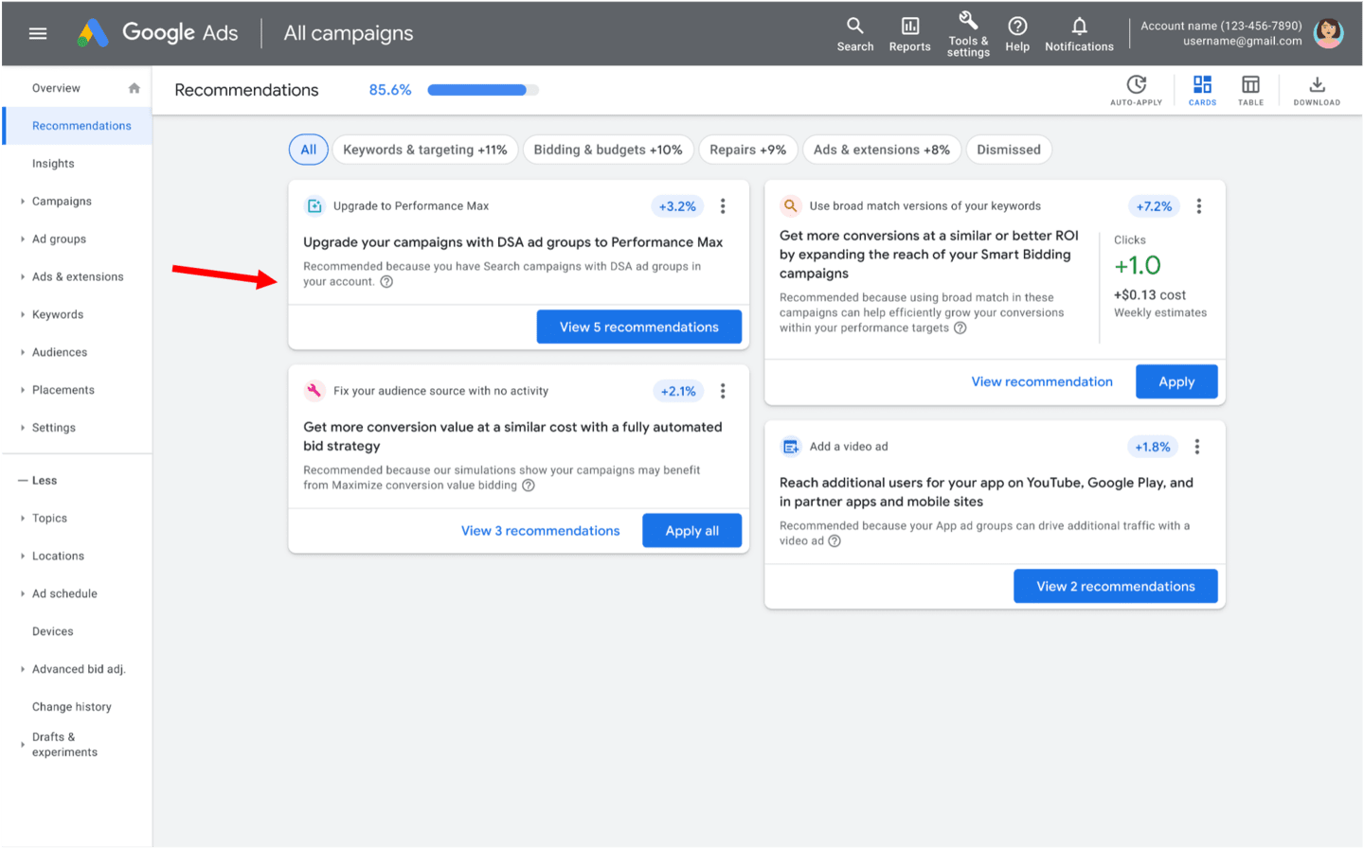1364x849 pixels.
Task: Switch to Cards view
Action: (1202, 90)
